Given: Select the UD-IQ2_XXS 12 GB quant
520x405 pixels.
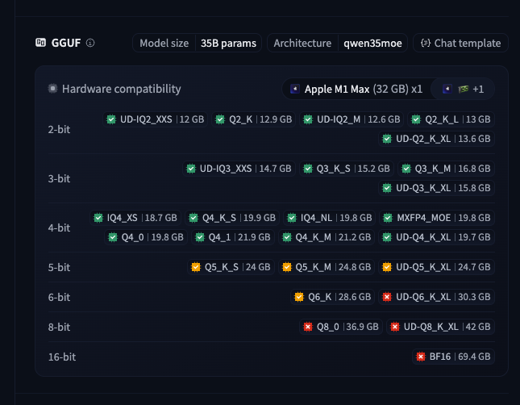Looking at the screenshot, I should coord(156,119).
